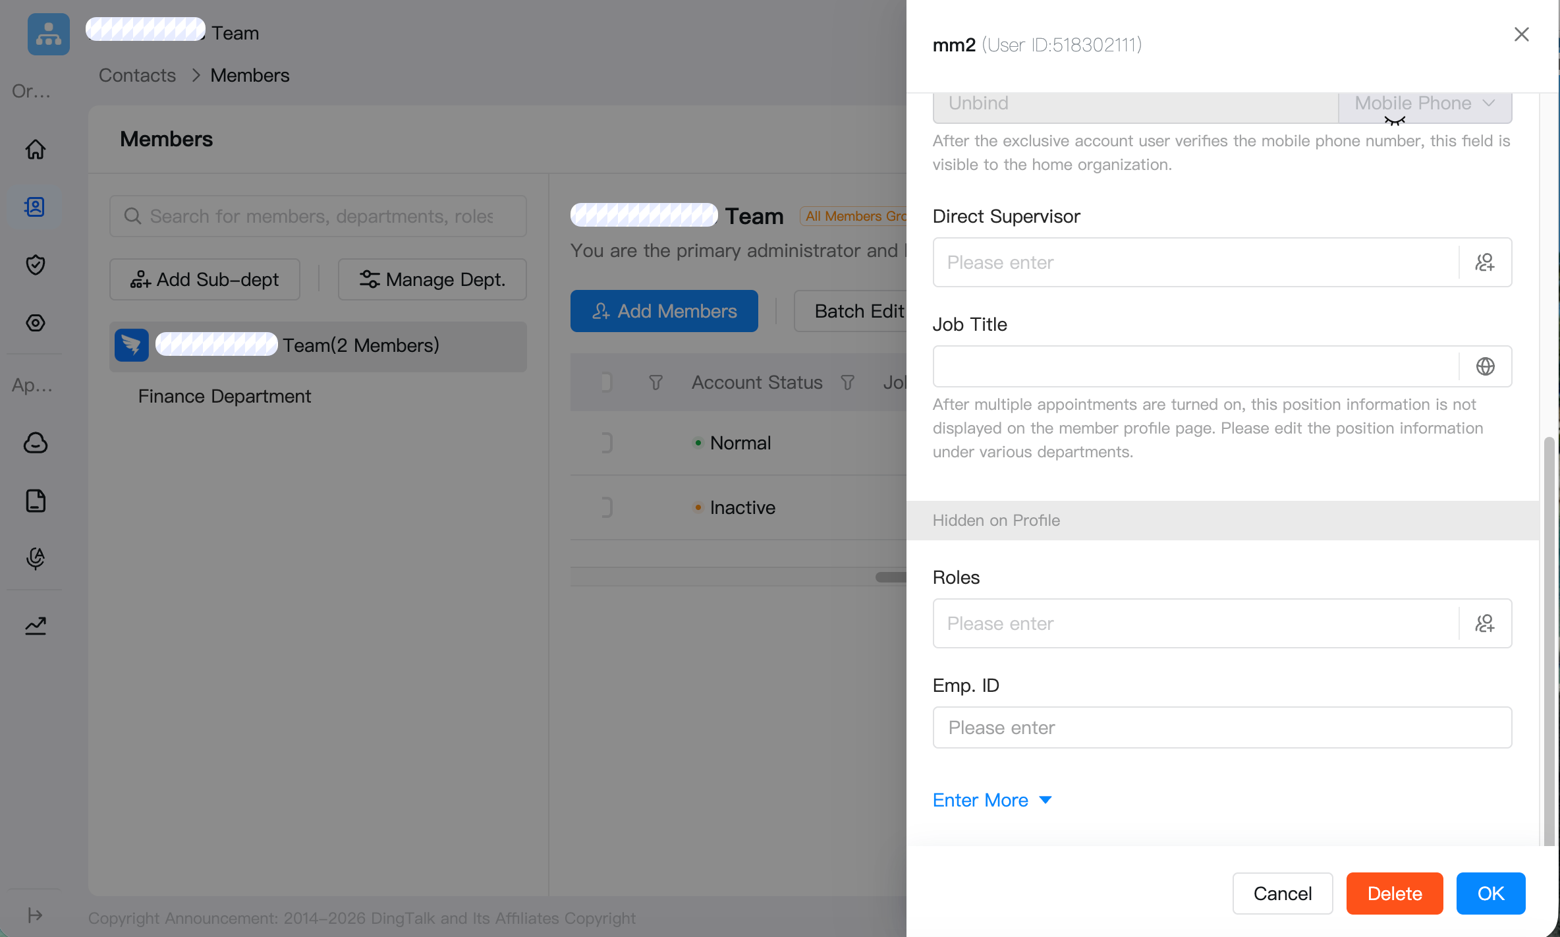Click the cloud icon in sidebar
Image resolution: width=1560 pixels, height=937 pixels.
click(36, 443)
